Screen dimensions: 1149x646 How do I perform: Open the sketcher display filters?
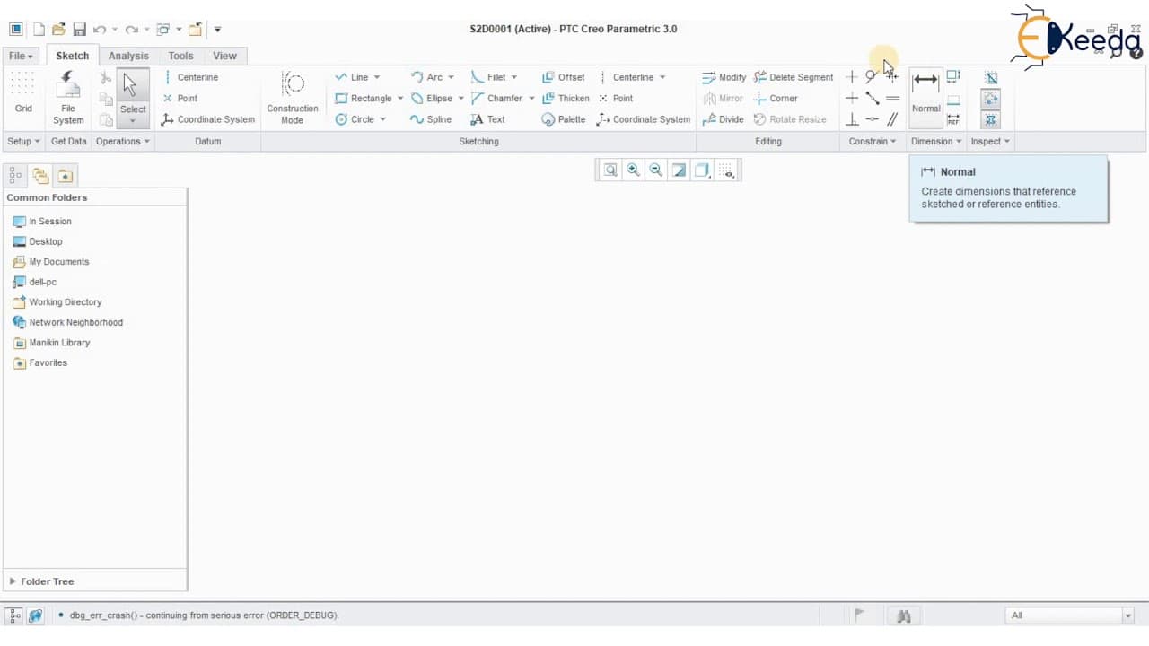click(x=727, y=170)
